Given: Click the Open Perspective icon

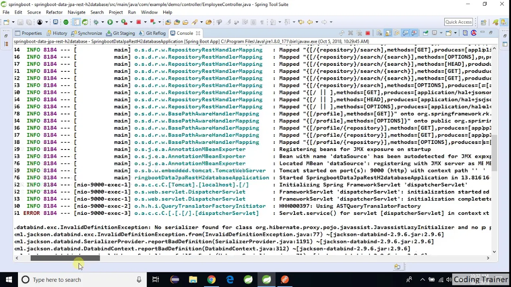Looking at the screenshot, I should pos(483,22).
